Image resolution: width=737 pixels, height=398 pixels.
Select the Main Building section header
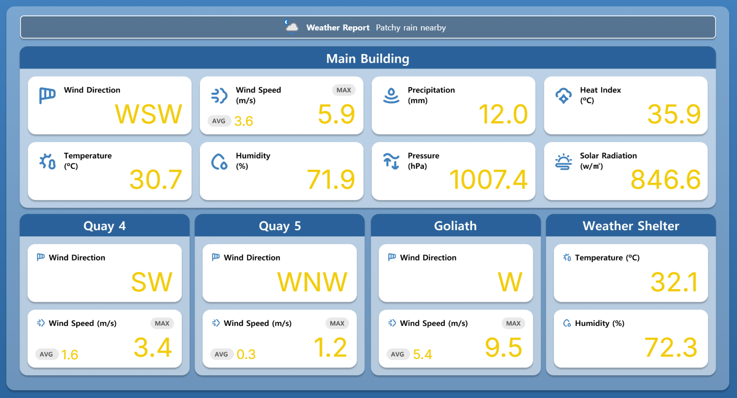(x=368, y=59)
